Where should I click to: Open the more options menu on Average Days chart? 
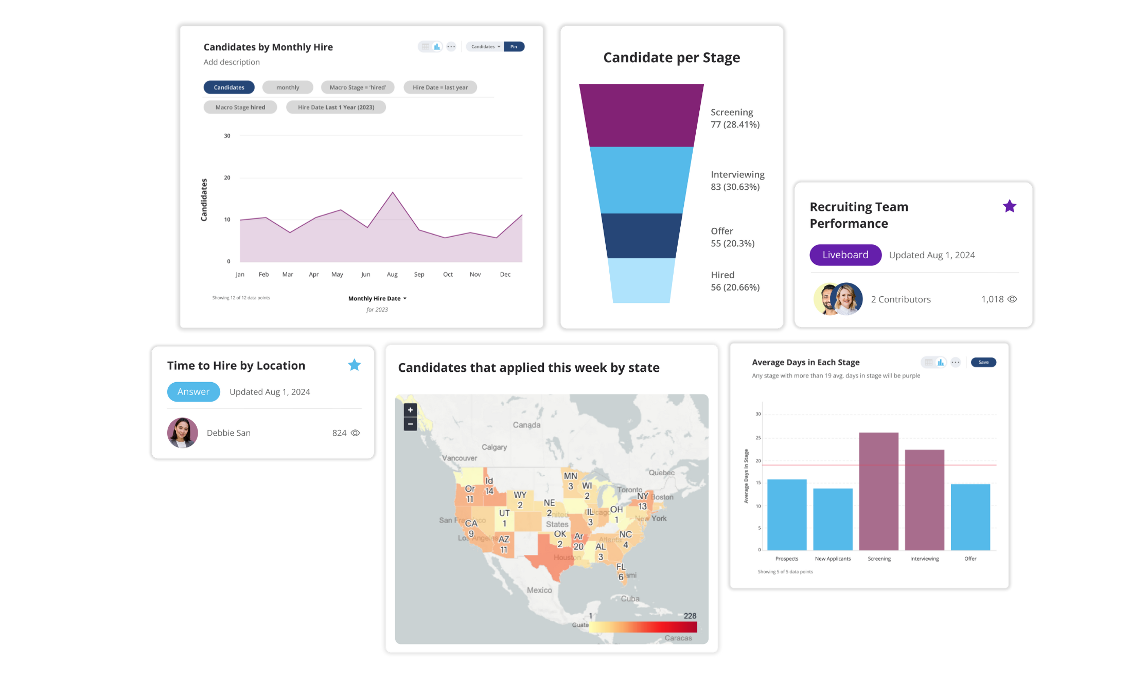(956, 363)
